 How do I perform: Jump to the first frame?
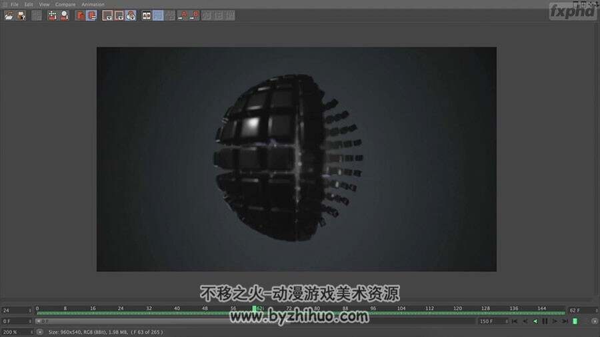click(515, 321)
